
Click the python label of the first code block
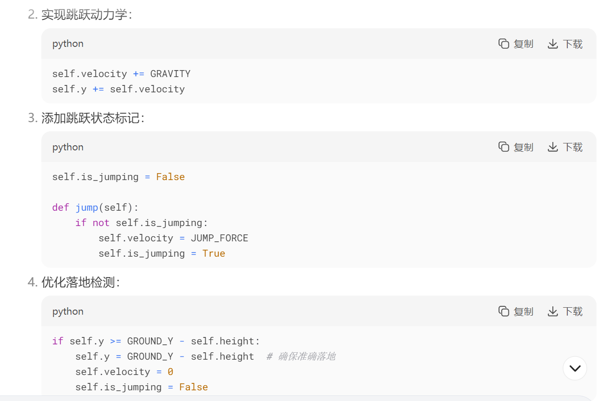click(x=68, y=44)
